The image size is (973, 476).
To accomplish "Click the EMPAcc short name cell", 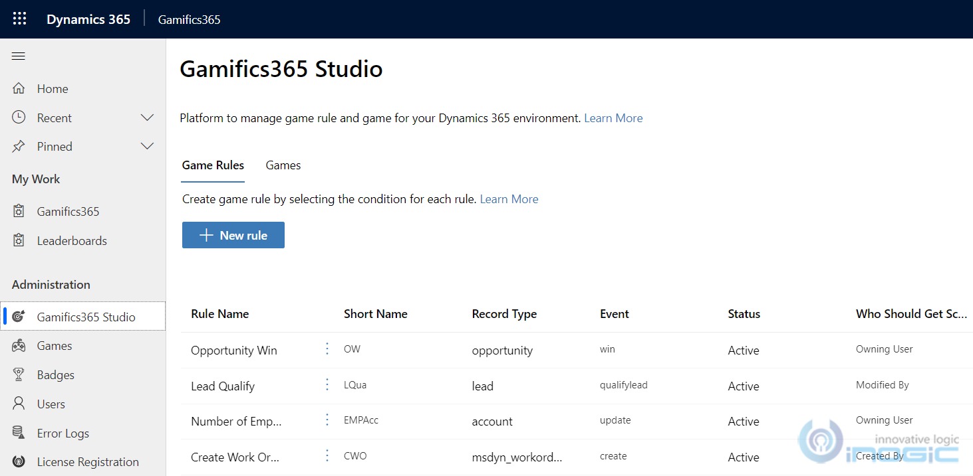I will (x=361, y=420).
